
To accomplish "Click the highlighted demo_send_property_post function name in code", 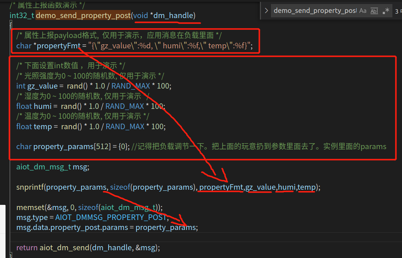I will (x=83, y=16).
